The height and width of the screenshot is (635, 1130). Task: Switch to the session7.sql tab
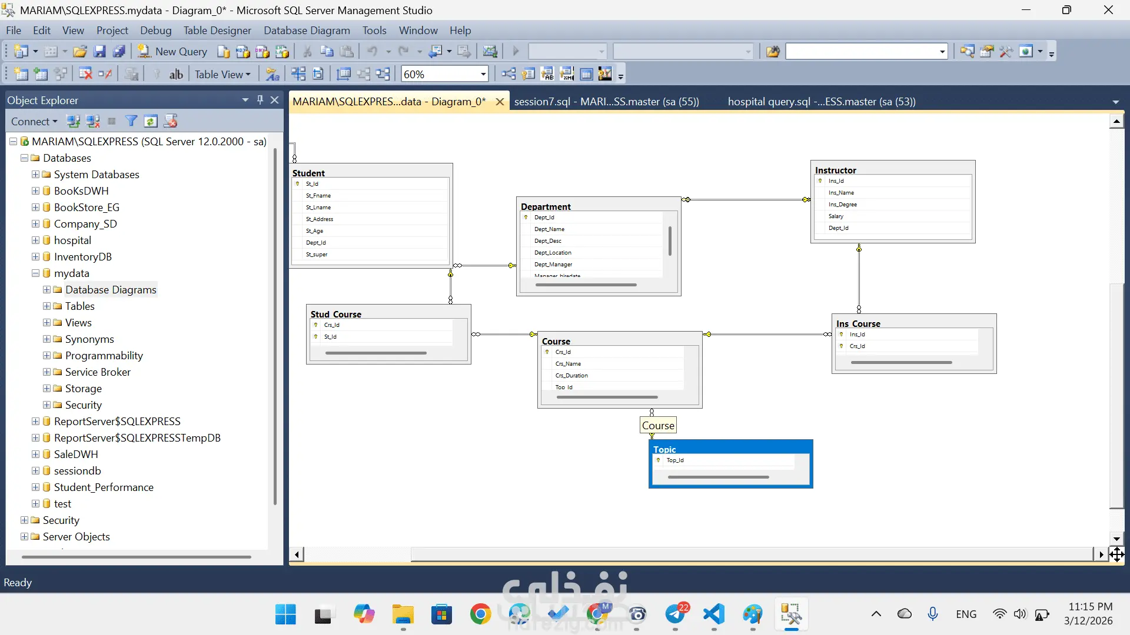pyautogui.click(x=606, y=102)
